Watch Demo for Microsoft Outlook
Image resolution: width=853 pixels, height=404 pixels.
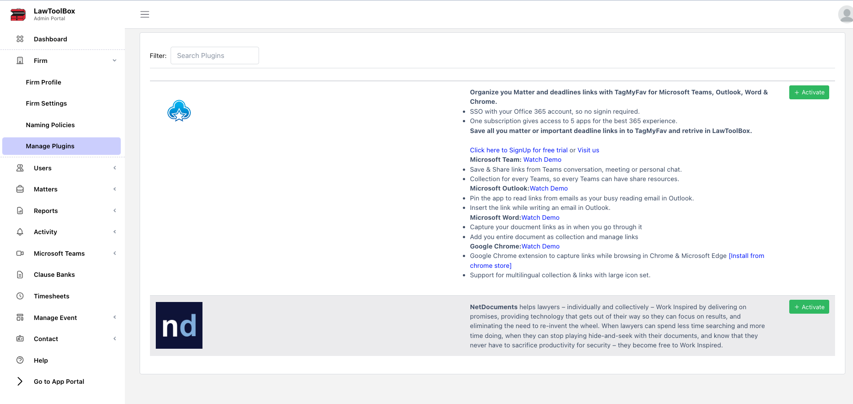tap(549, 188)
